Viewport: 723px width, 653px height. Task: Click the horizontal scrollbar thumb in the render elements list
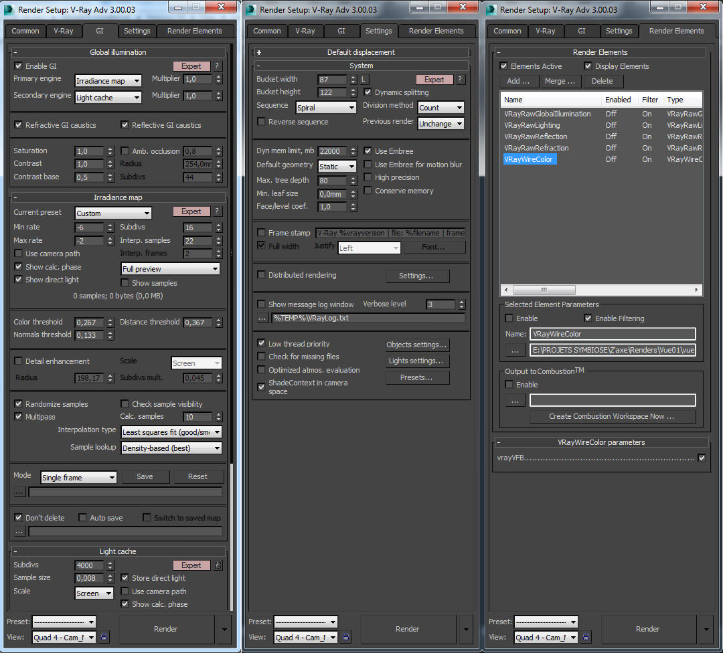coord(544,290)
